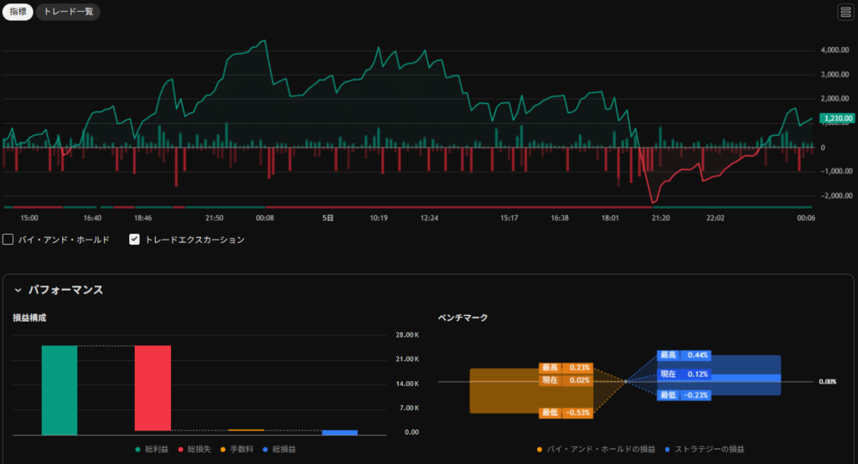Select the 指標 tab
This screenshot has height=464, width=858.
[17, 13]
